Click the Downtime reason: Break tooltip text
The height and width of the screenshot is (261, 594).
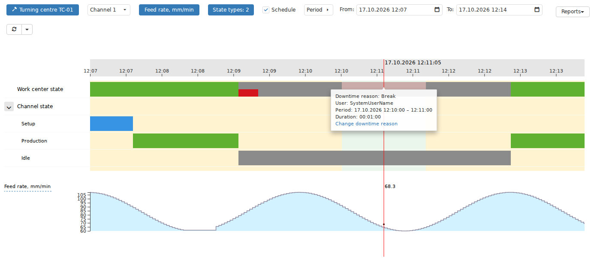(x=365, y=96)
